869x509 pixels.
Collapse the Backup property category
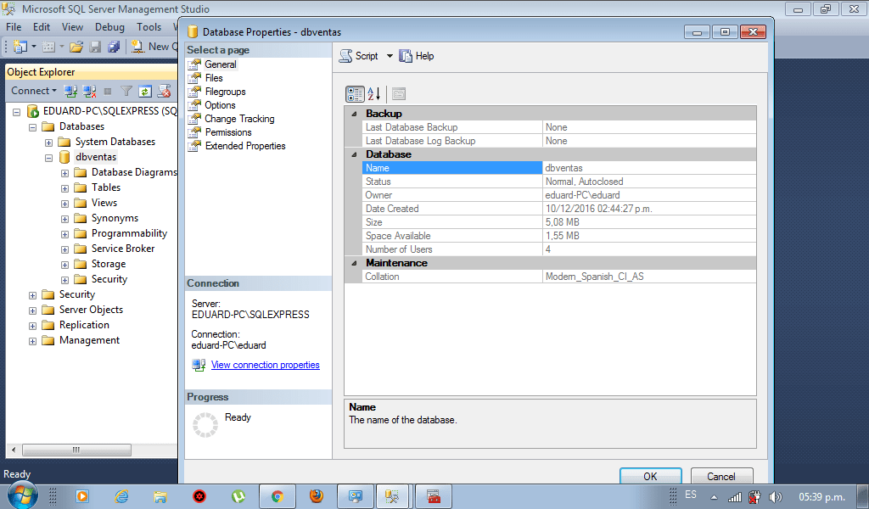pyautogui.click(x=354, y=114)
